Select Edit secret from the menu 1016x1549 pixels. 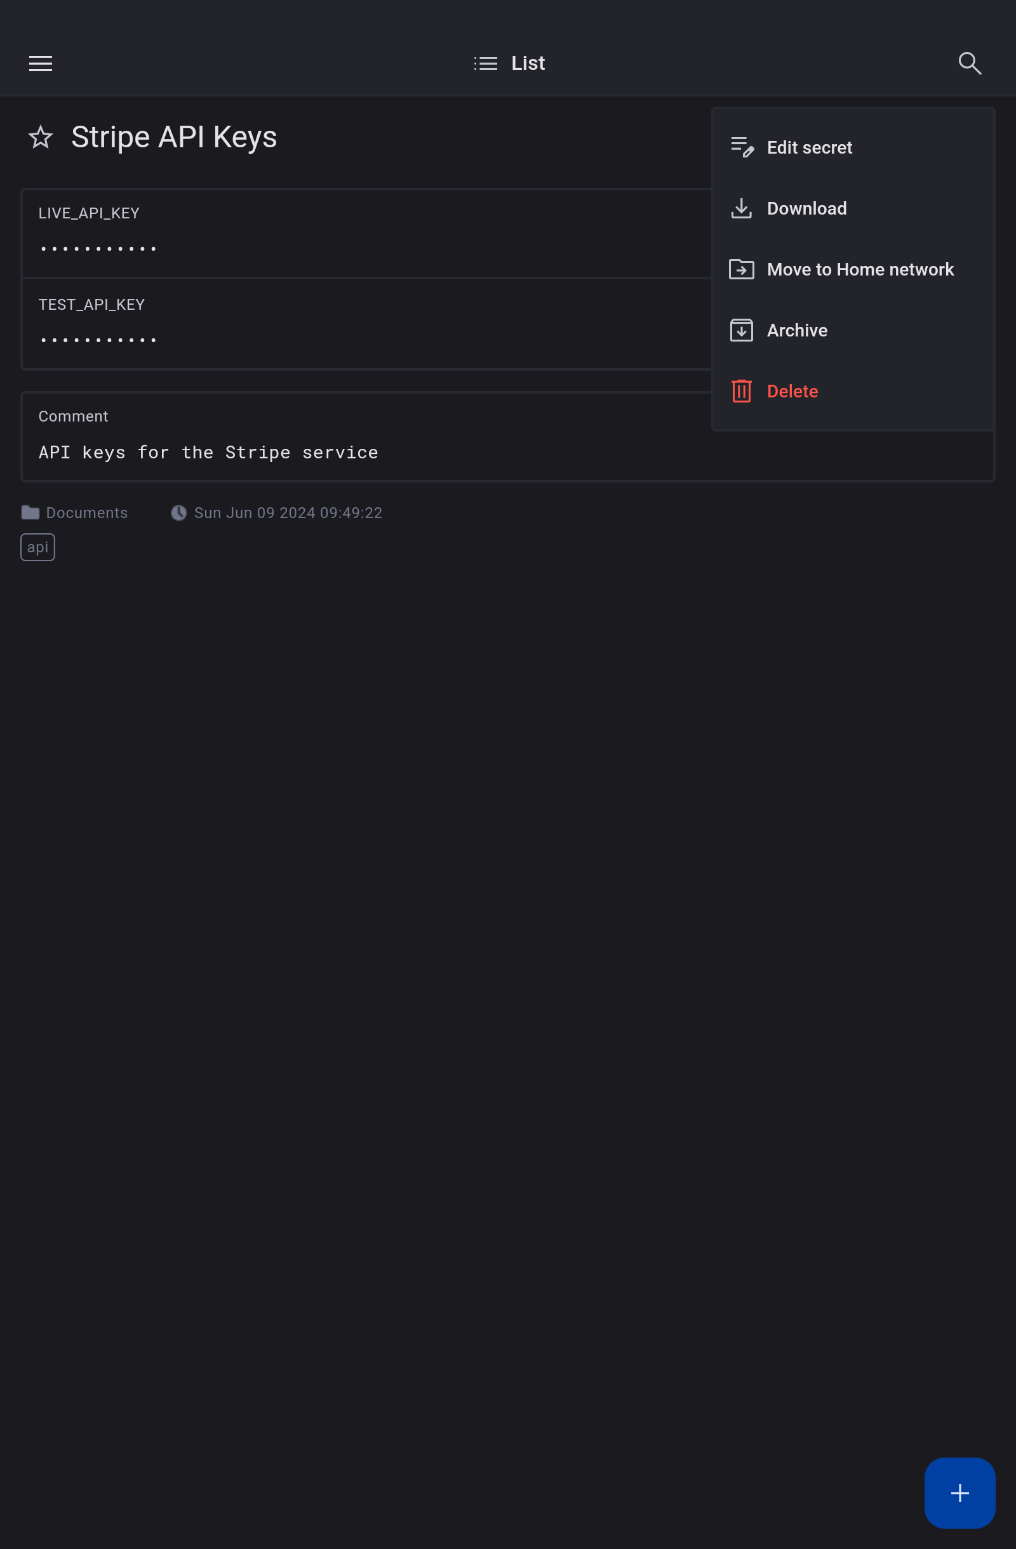(809, 148)
